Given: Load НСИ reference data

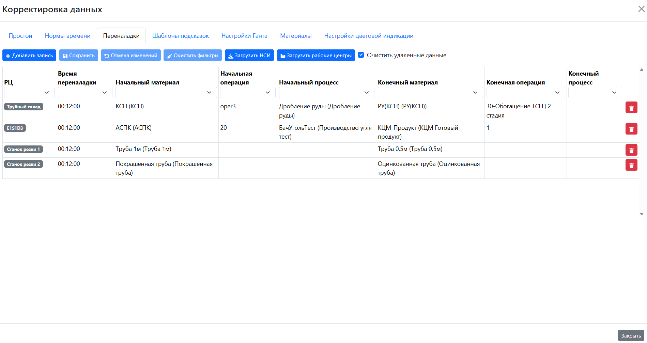Looking at the screenshot, I should (x=249, y=56).
